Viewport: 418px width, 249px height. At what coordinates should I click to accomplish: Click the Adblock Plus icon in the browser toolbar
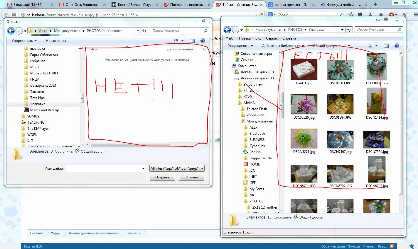391,15
